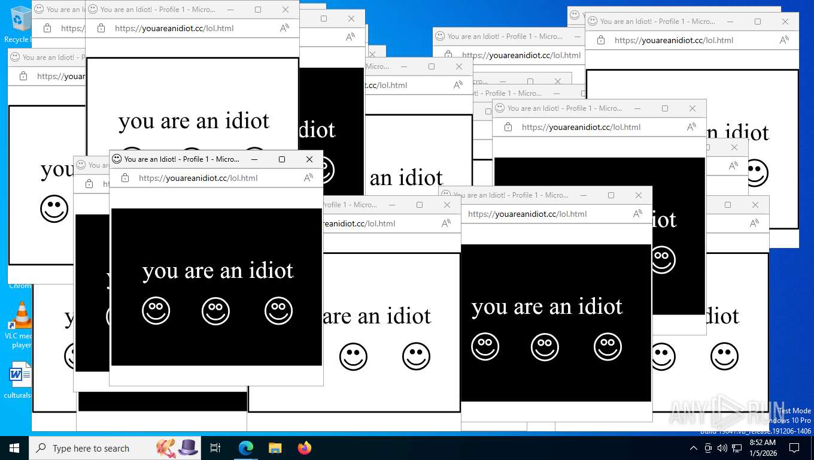Click the 'an idiot' text in the center white window
The width and height of the screenshot is (814, 460).
pos(406,178)
